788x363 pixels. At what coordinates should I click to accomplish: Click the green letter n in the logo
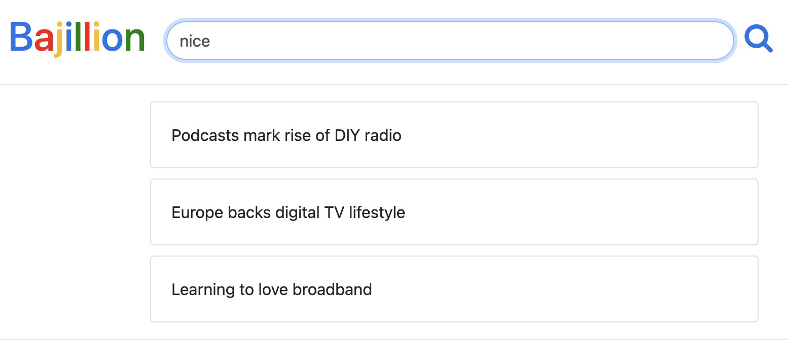pos(134,40)
